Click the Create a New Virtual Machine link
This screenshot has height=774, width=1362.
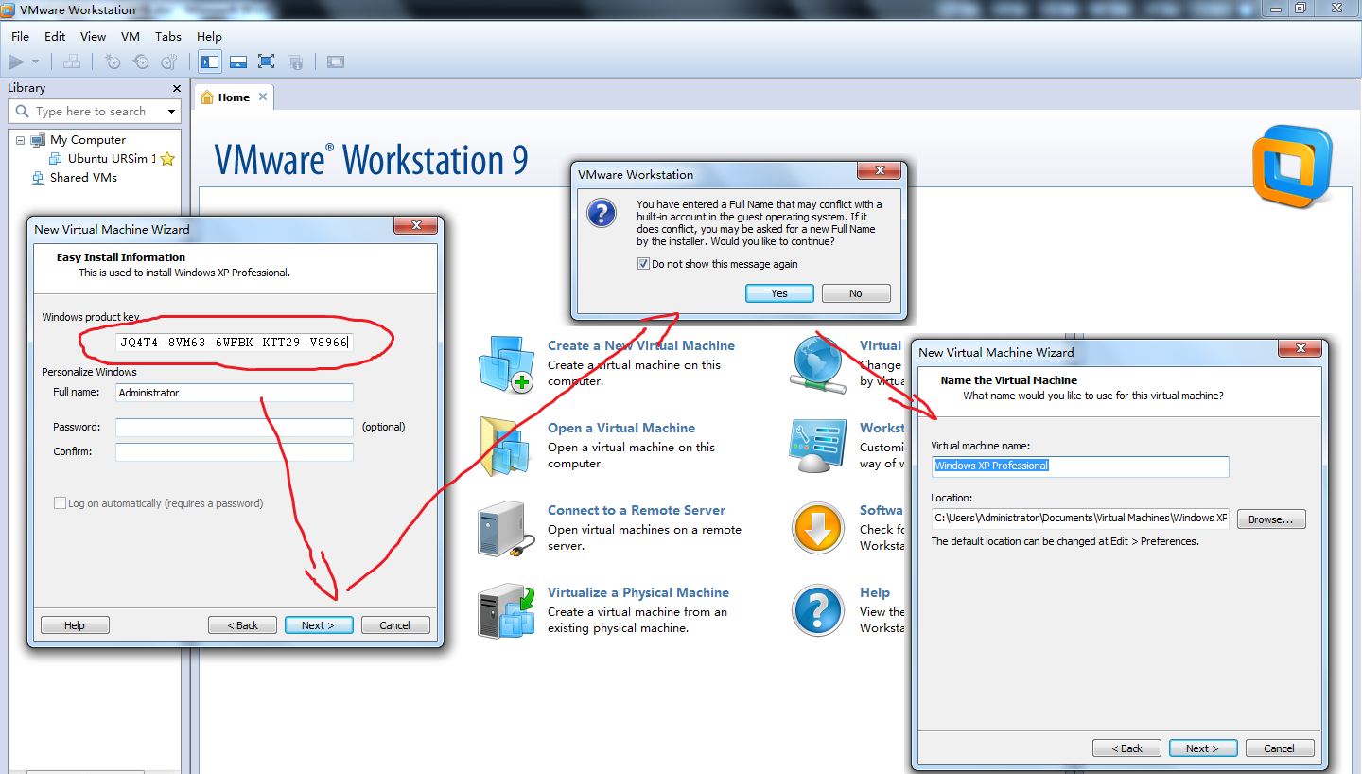pos(641,345)
